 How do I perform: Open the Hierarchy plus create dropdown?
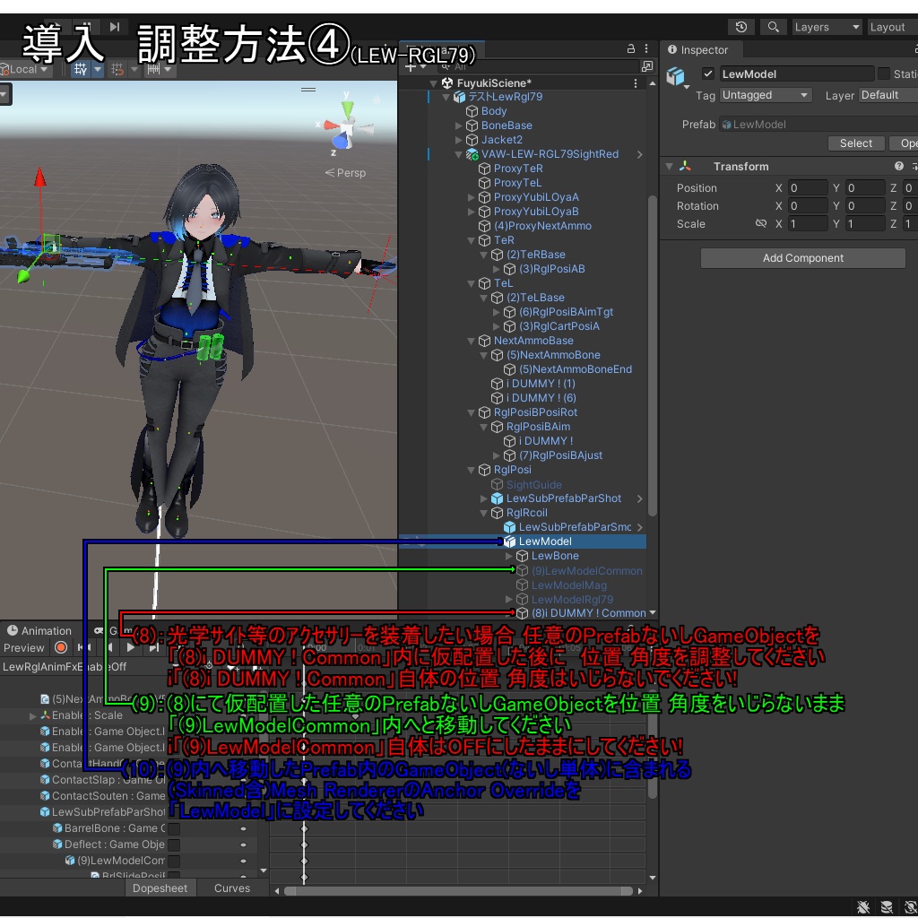[416, 66]
